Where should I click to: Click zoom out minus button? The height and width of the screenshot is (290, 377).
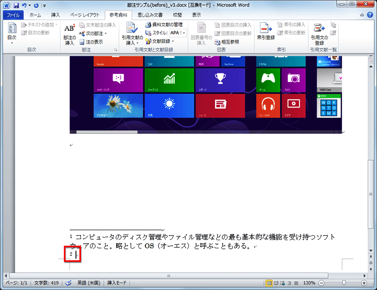(321, 283)
